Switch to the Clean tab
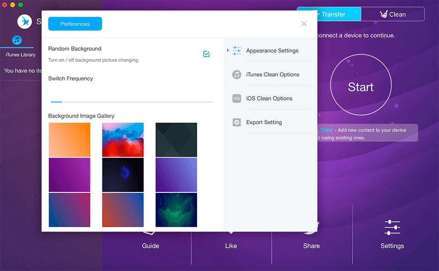 pos(393,14)
